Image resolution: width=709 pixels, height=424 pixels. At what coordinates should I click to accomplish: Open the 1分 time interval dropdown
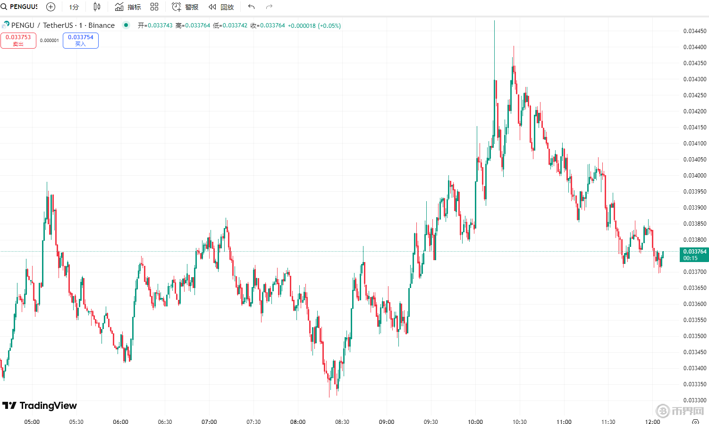click(74, 7)
